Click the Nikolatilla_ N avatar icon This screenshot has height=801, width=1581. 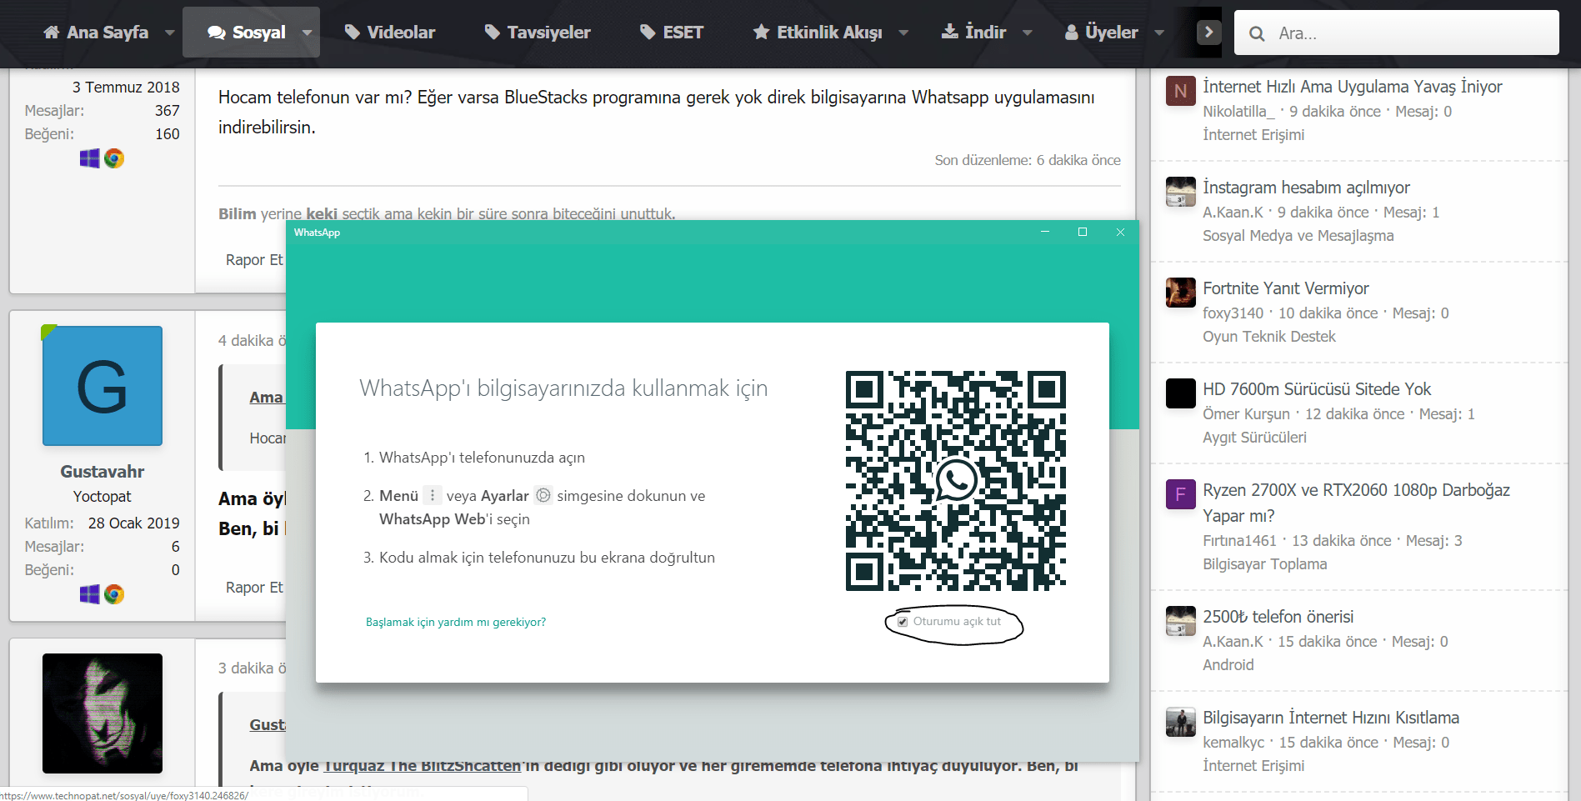point(1180,91)
